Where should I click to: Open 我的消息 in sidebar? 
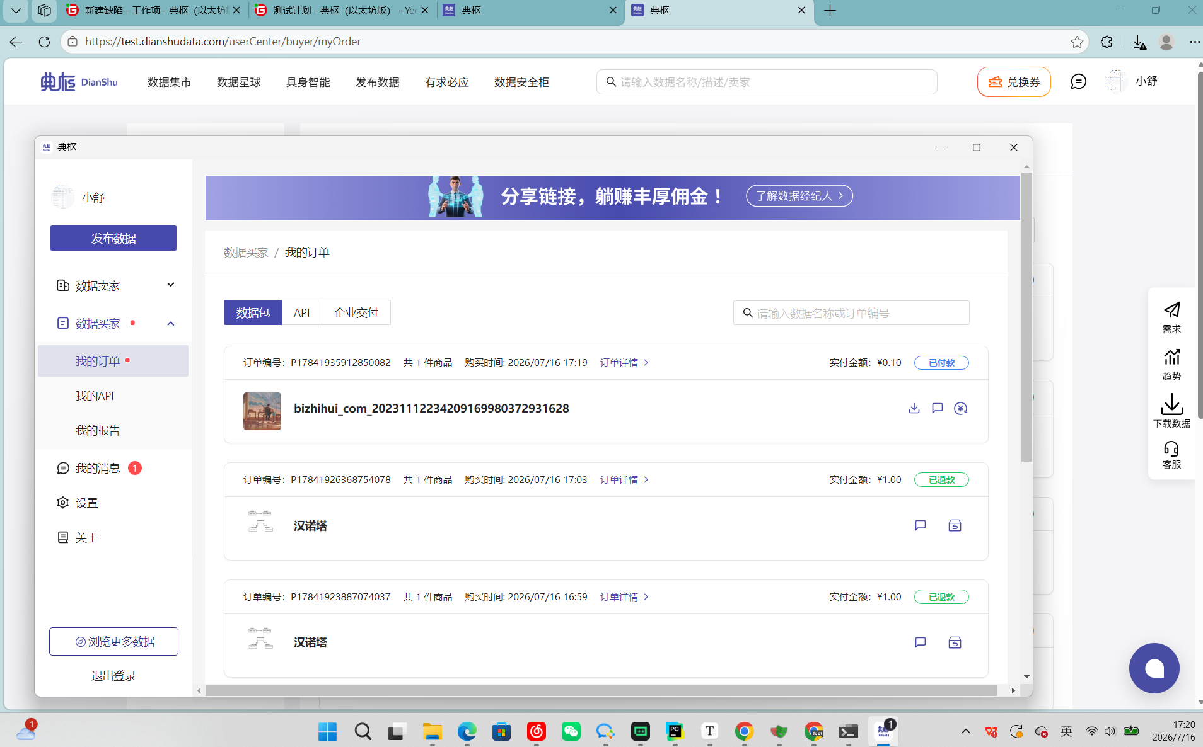point(98,468)
